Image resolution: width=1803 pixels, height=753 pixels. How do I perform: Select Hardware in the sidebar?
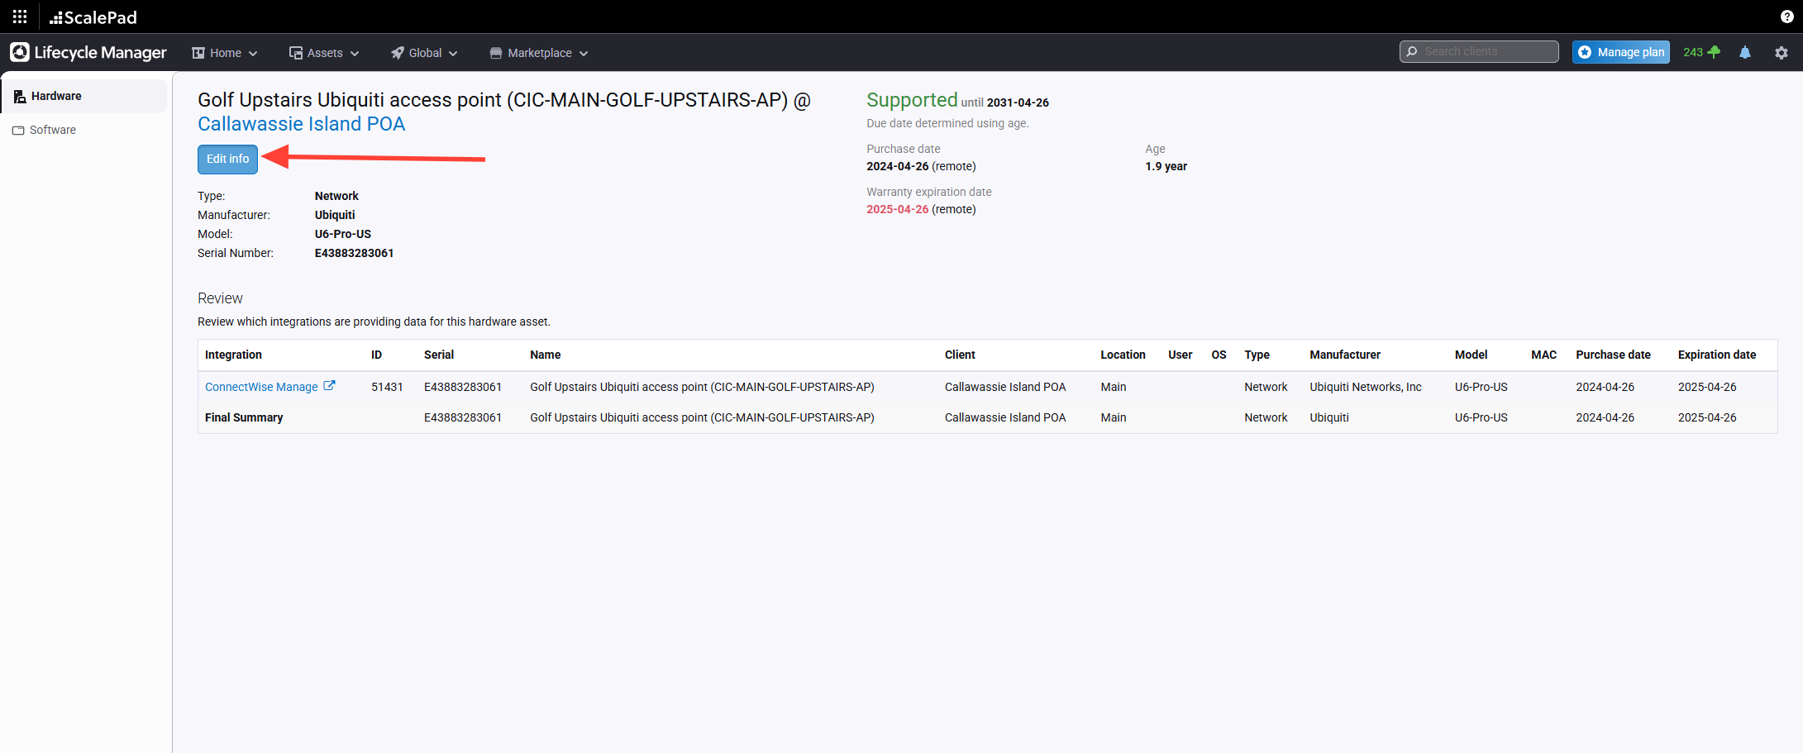click(56, 96)
